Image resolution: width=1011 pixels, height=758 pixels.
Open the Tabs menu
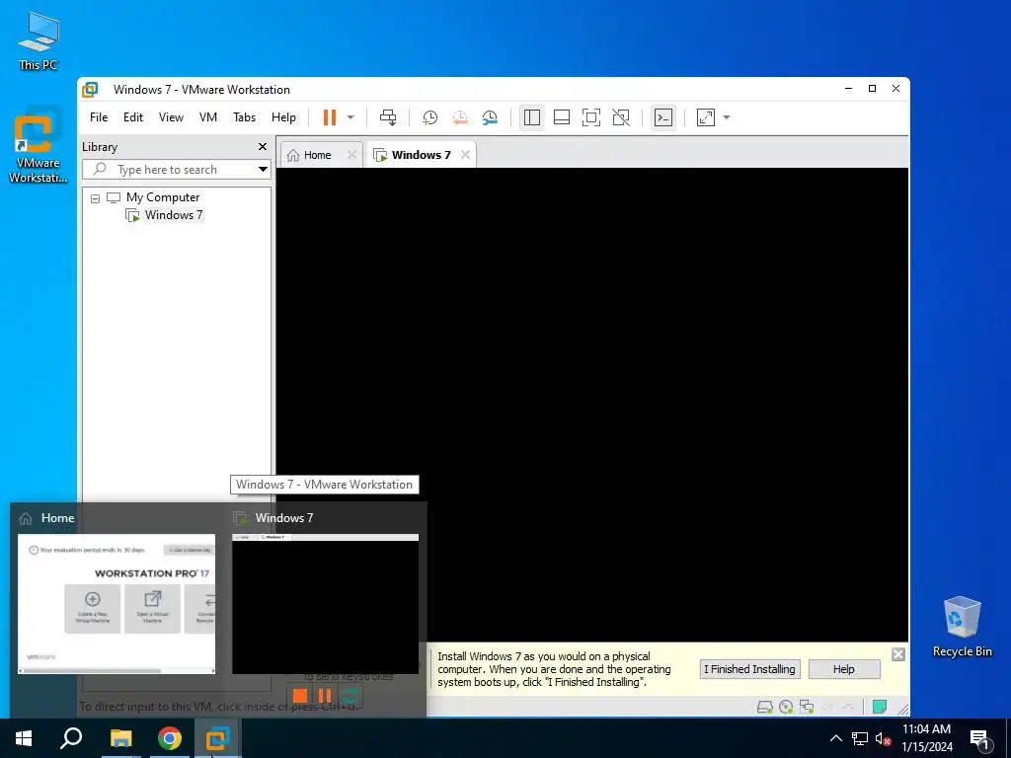(x=245, y=117)
